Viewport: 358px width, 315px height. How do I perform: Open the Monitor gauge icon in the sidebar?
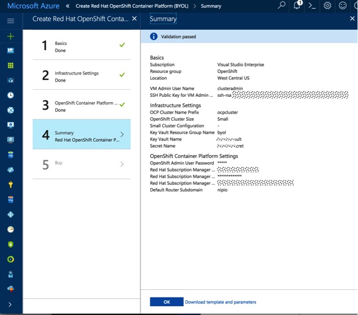pyautogui.click(x=10, y=229)
